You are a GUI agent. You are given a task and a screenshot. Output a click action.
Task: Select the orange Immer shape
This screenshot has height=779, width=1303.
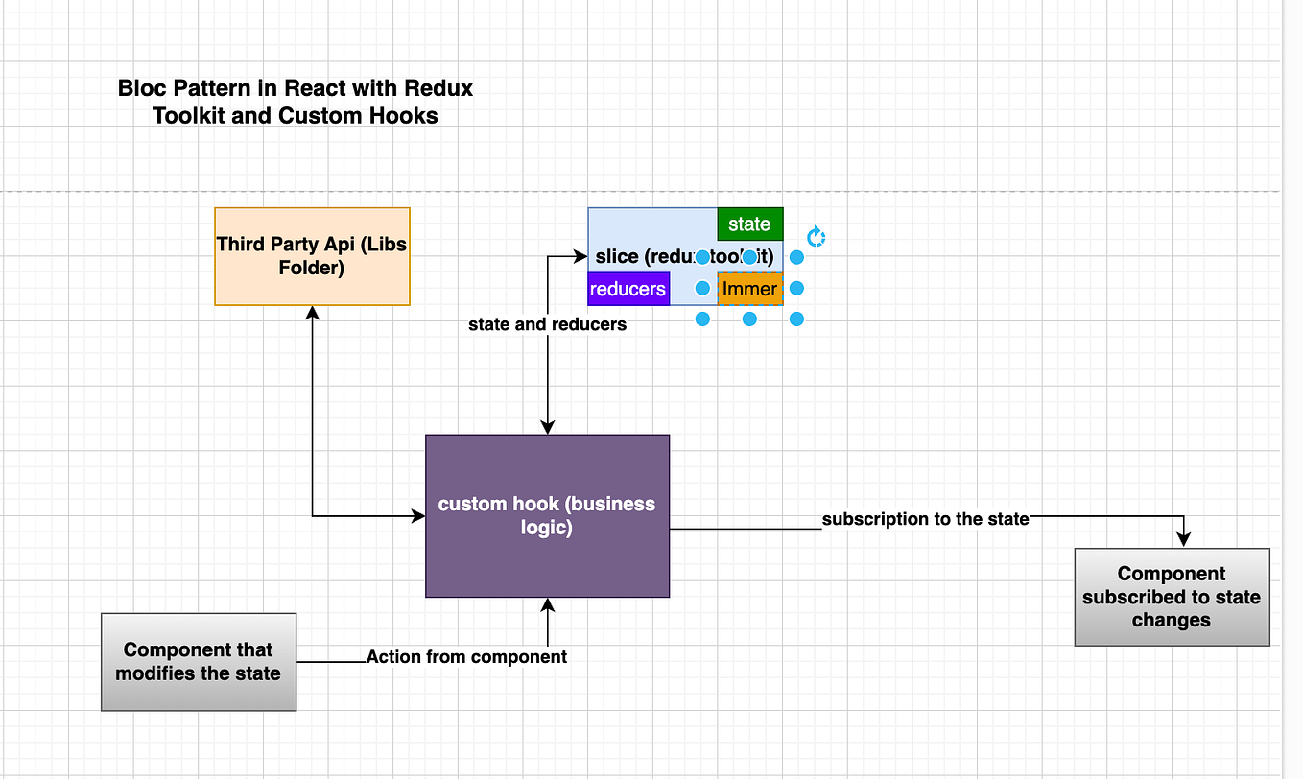point(751,289)
